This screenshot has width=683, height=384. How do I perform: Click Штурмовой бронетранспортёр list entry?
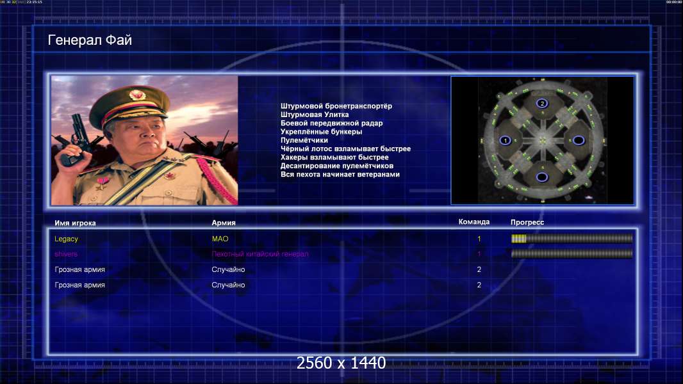tap(336, 106)
